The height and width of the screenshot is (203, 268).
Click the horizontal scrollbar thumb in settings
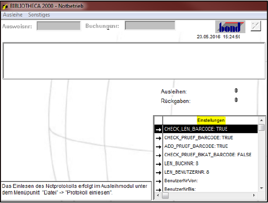165,195
